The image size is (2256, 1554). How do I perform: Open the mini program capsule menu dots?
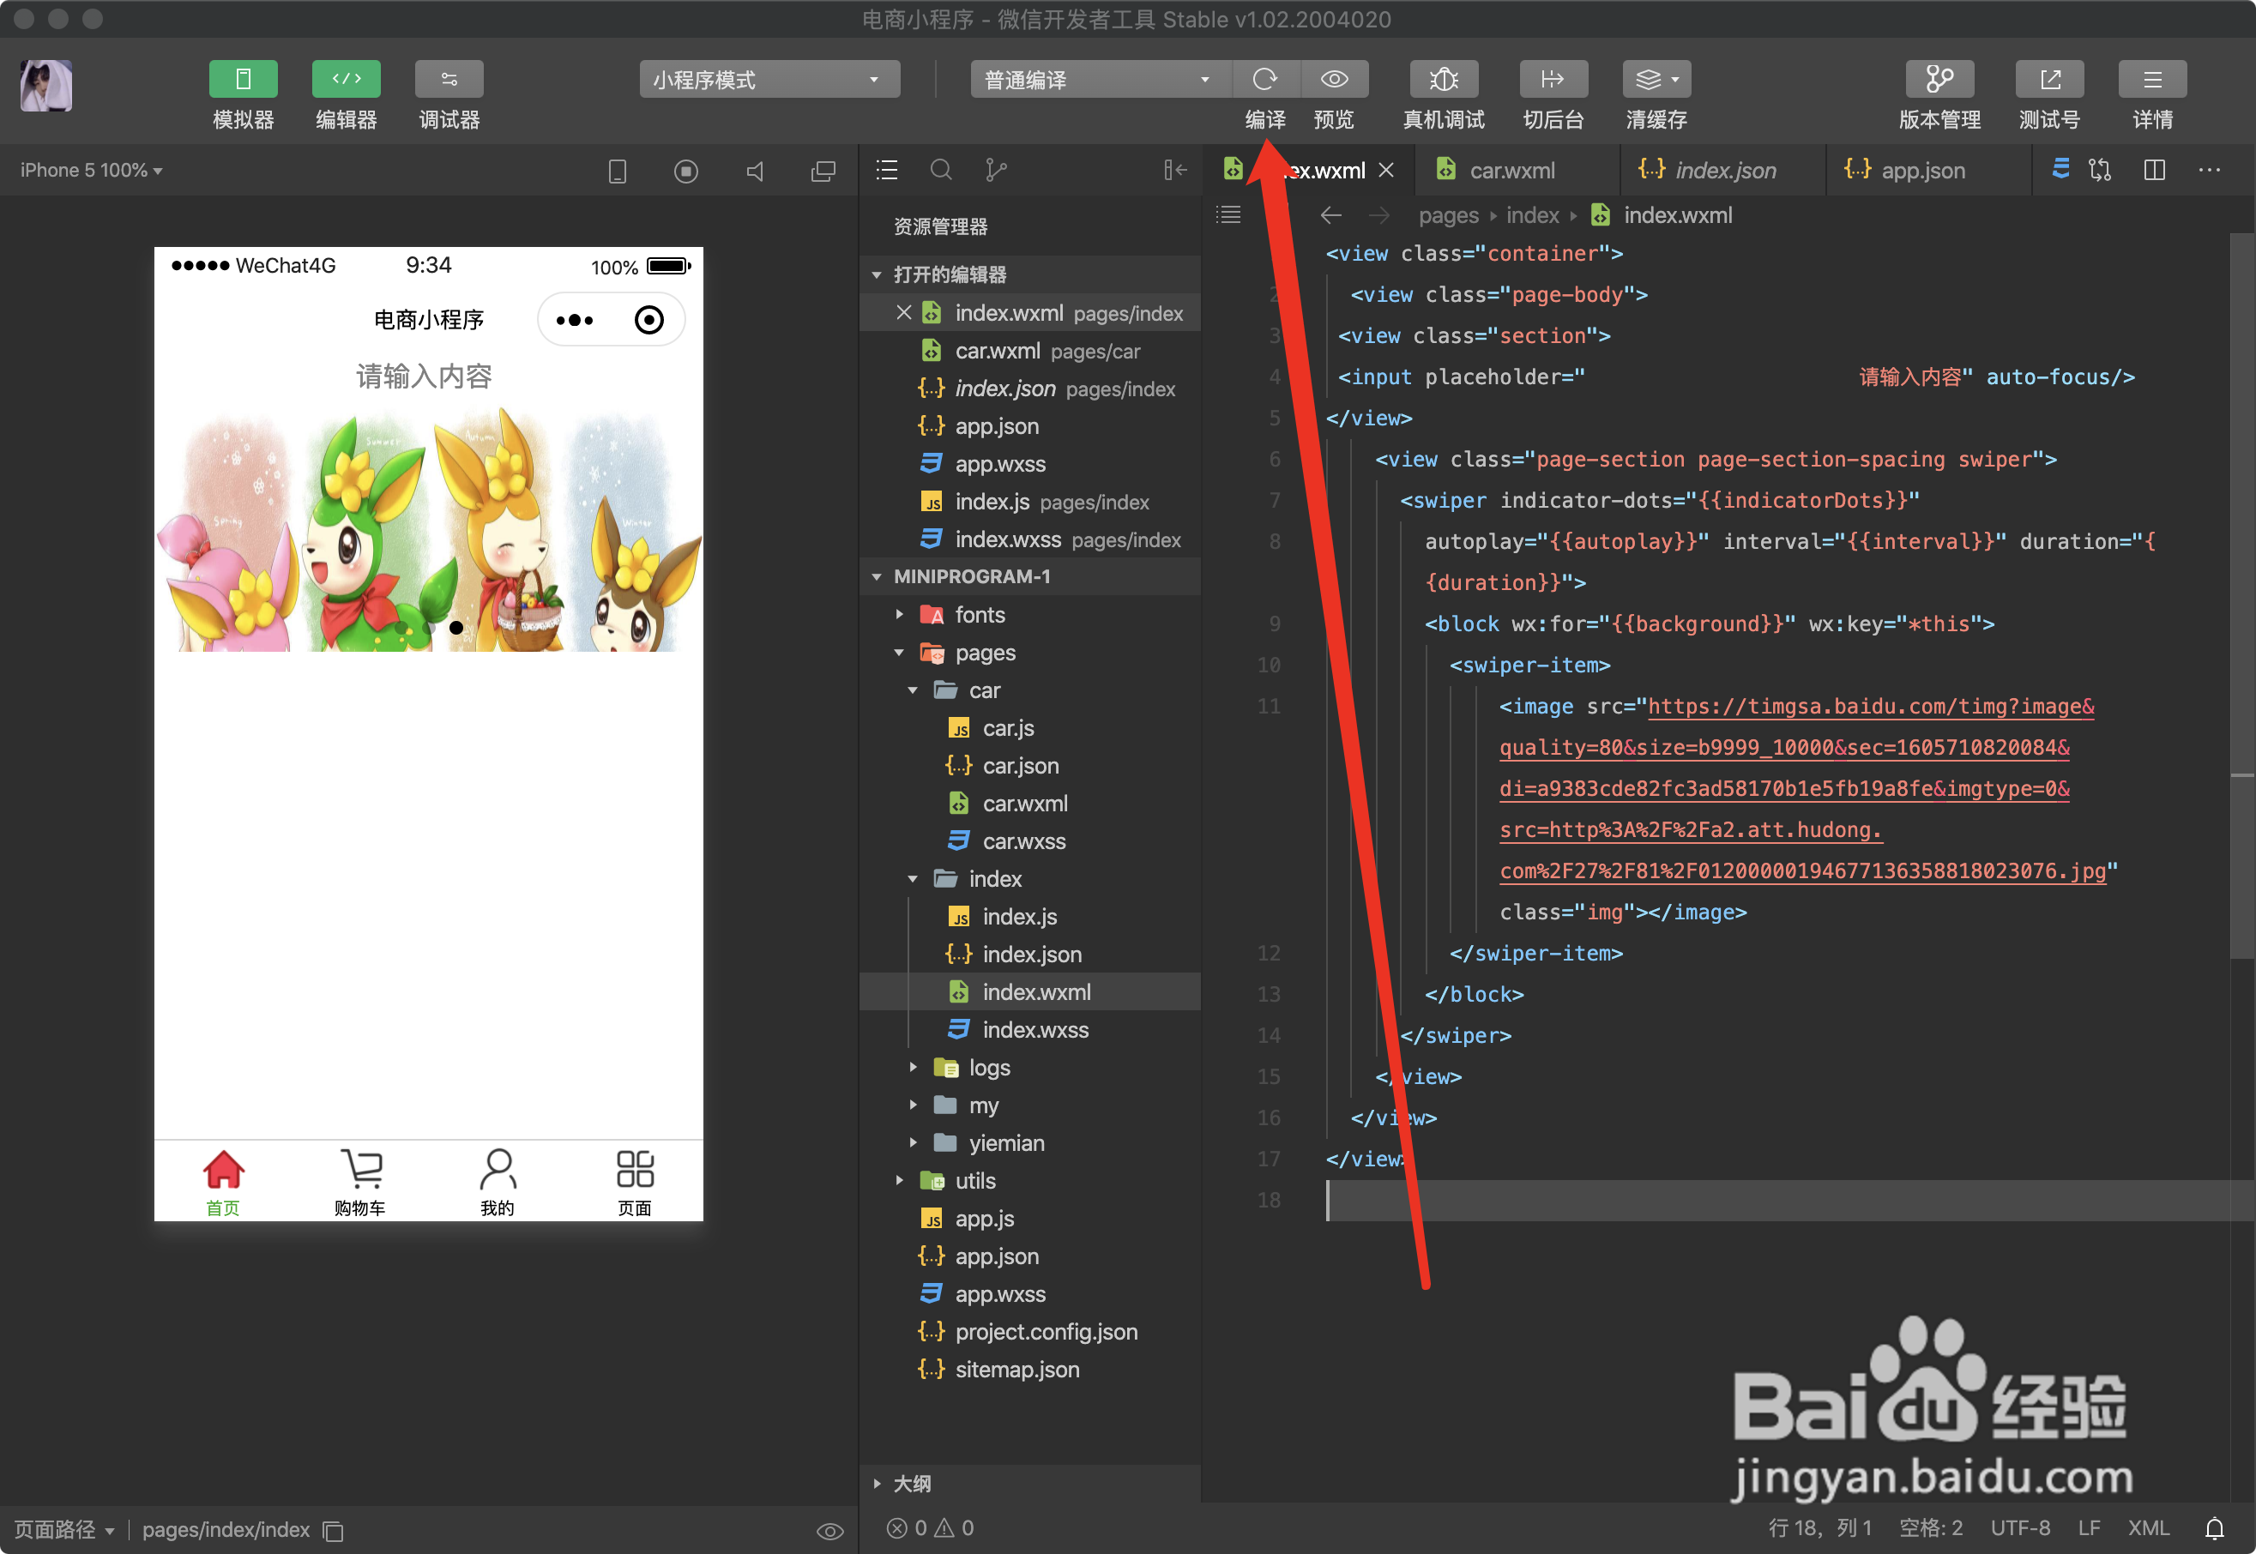(x=575, y=319)
